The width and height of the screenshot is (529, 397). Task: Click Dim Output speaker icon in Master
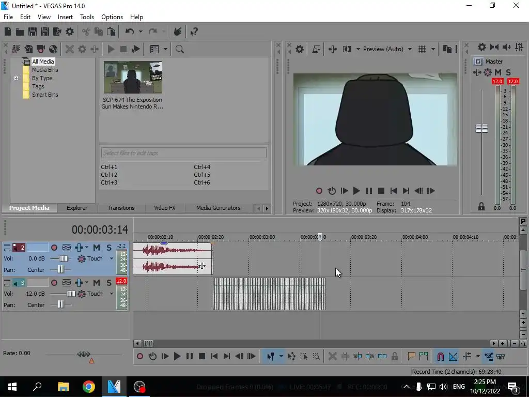(x=507, y=47)
